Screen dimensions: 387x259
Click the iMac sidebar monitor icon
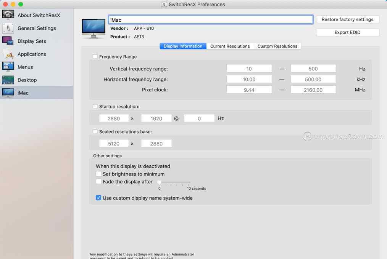pos(8,93)
